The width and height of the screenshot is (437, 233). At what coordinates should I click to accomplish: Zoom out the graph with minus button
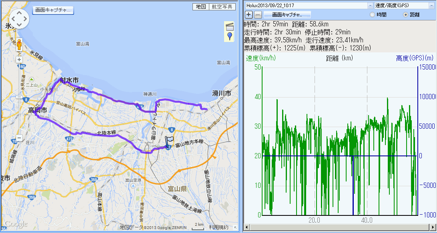coord(258,14)
